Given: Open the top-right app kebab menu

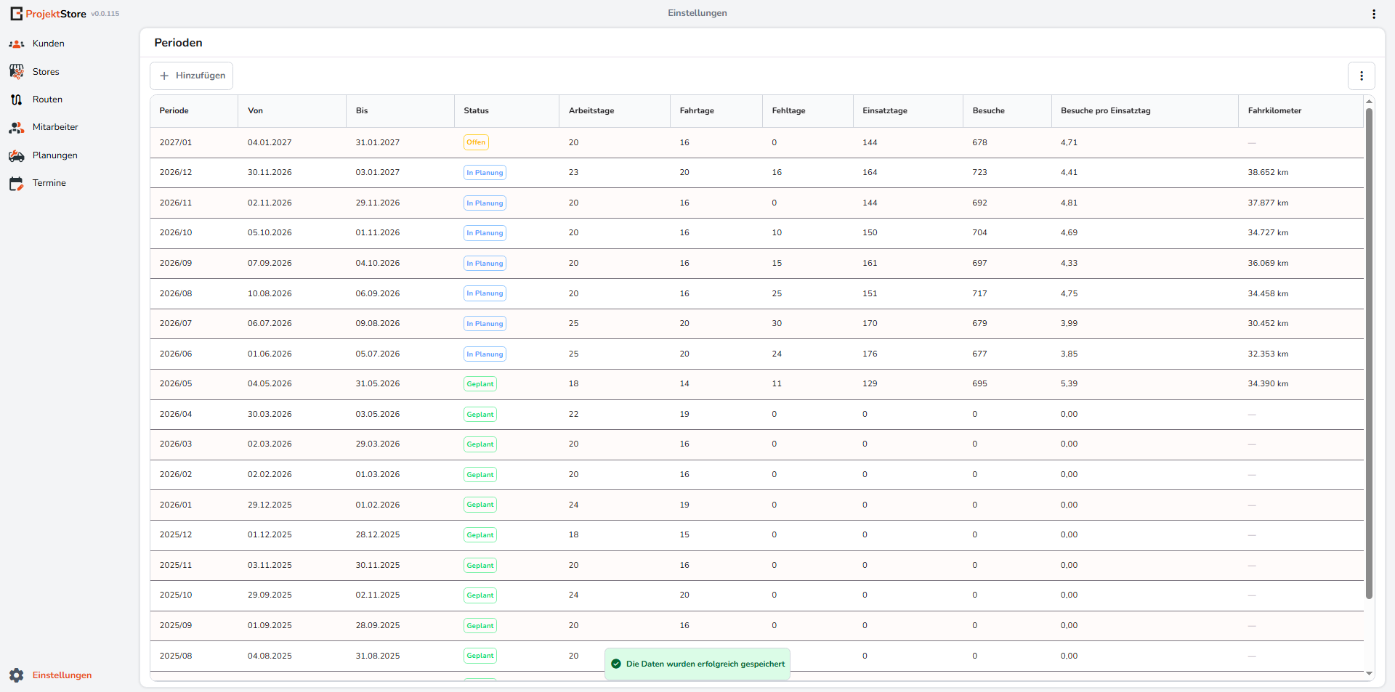Looking at the screenshot, I should pos(1373,14).
